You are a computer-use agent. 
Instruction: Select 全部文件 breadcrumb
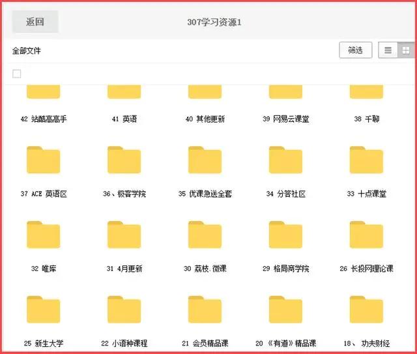pyautogui.click(x=27, y=51)
